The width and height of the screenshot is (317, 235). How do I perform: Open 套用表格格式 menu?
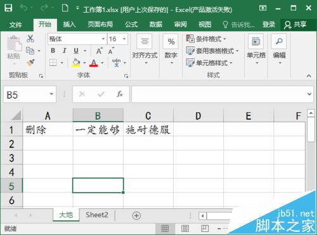[x=212, y=51]
